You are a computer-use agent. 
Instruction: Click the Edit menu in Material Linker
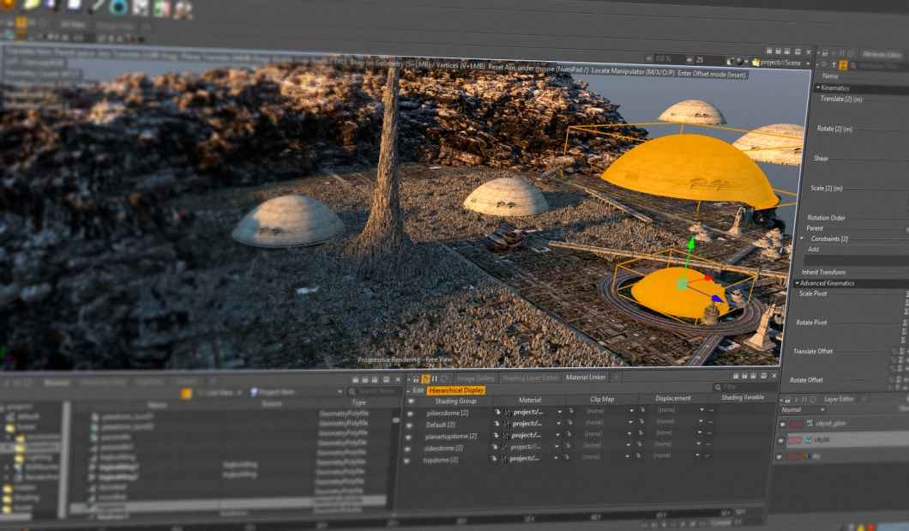pyautogui.click(x=418, y=390)
